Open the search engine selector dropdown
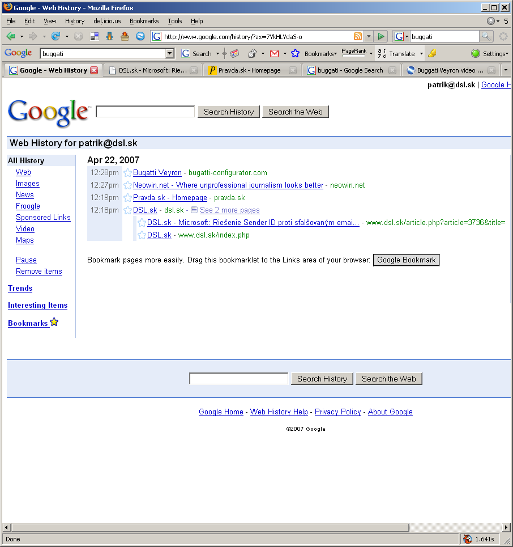 (x=400, y=36)
